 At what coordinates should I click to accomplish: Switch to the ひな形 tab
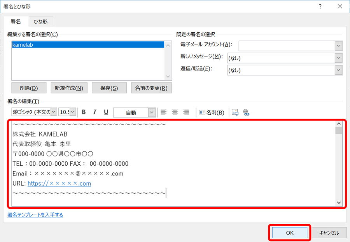(40, 21)
